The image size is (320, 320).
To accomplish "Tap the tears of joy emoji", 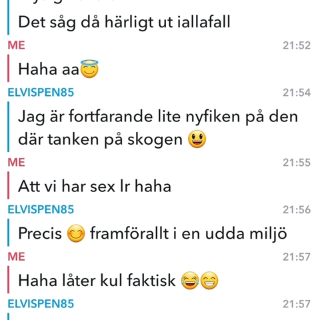I will coord(190,280).
